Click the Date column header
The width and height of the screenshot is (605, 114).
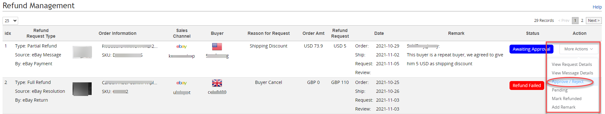coord(379,33)
